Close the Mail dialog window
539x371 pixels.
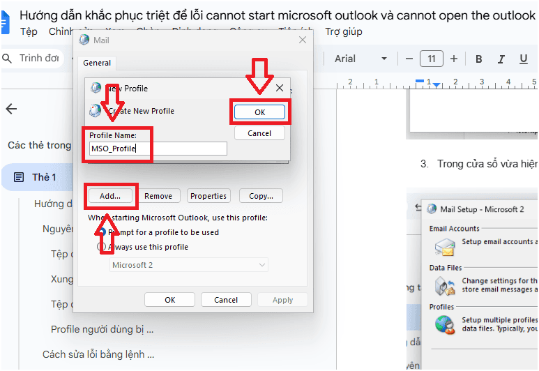pos(303,40)
